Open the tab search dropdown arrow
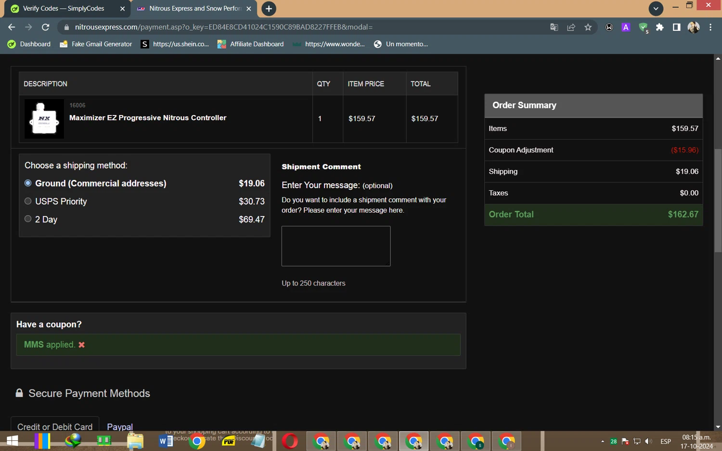 coord(656,9)
